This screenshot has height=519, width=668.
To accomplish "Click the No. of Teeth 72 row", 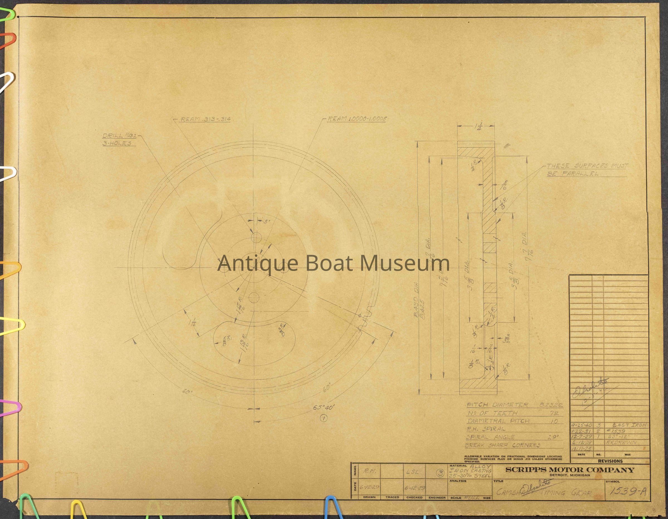I will pos(514,413).
